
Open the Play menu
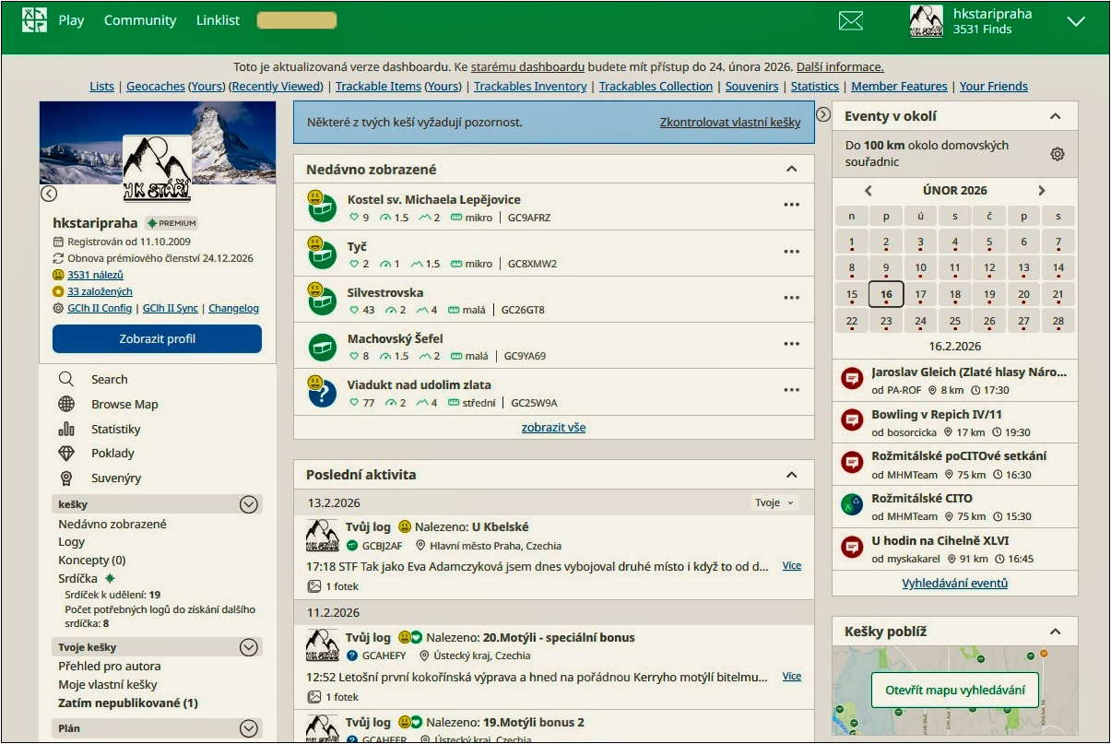pyautogui.click(x=71, y=20)
